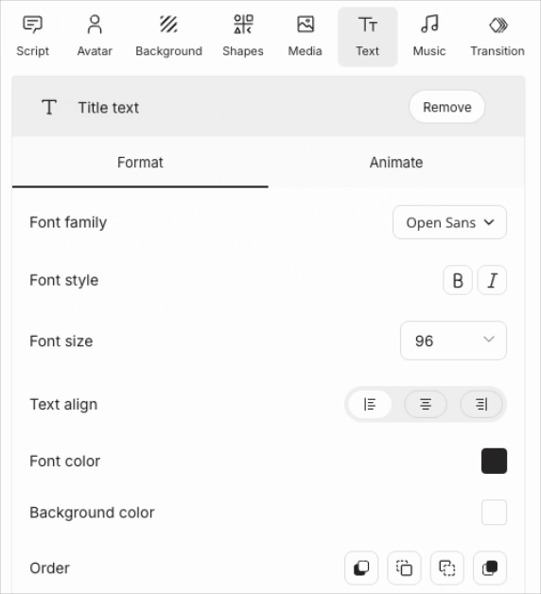Open the Background panel
The image size is (541, 594).
[169, 37]
